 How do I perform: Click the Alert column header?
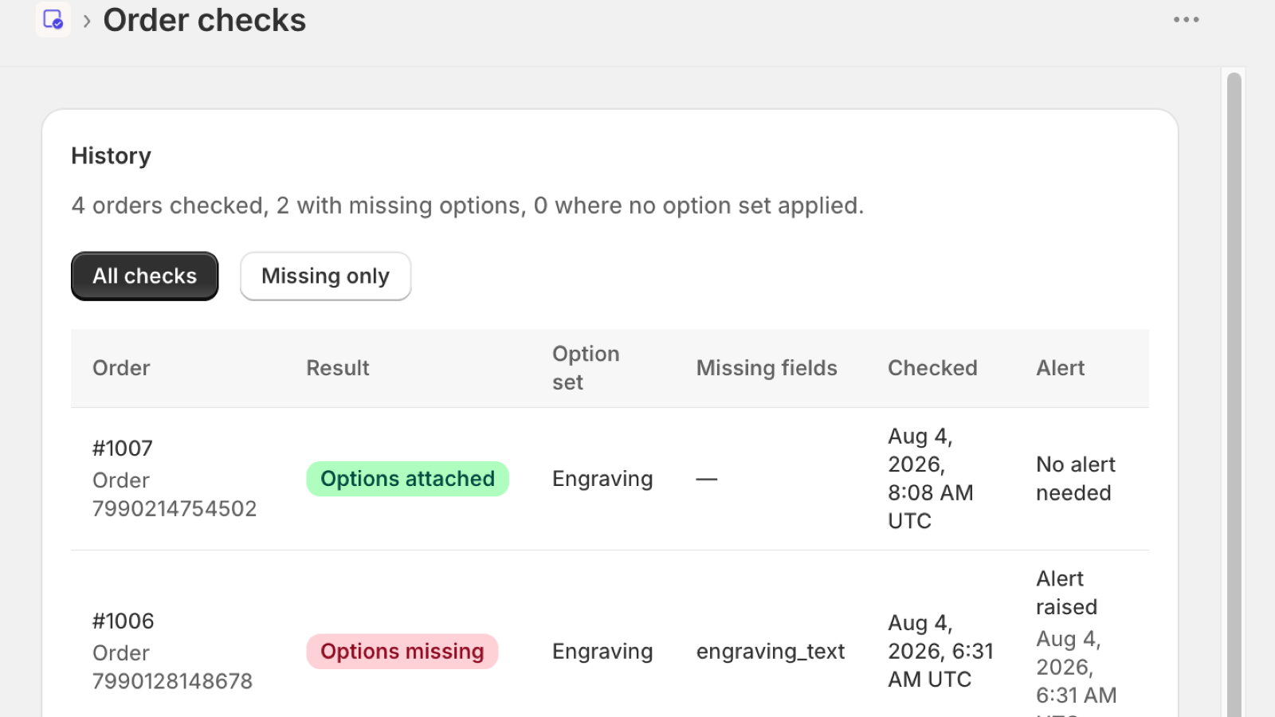(x=1060, y=368)
